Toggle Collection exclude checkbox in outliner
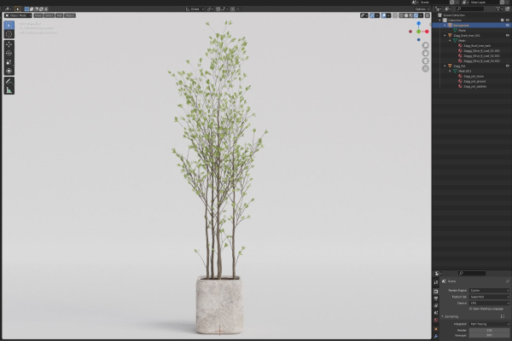This screenshot has width=512, height=341. pos(503,20)
